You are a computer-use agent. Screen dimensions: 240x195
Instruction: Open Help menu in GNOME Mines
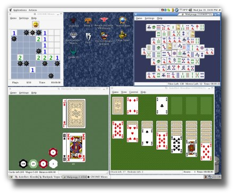point(34,18)
